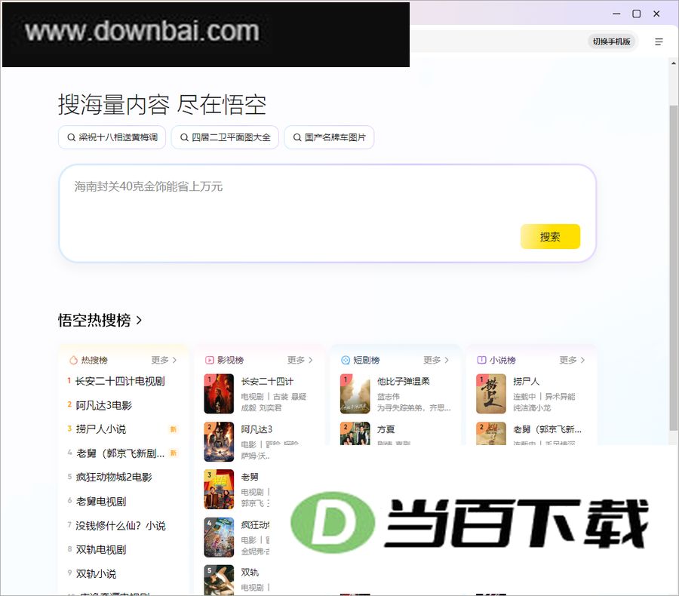Viewport: 679px width, 596px height.
Task: Click the yellow 搜索 button
Action: [550, 236]
